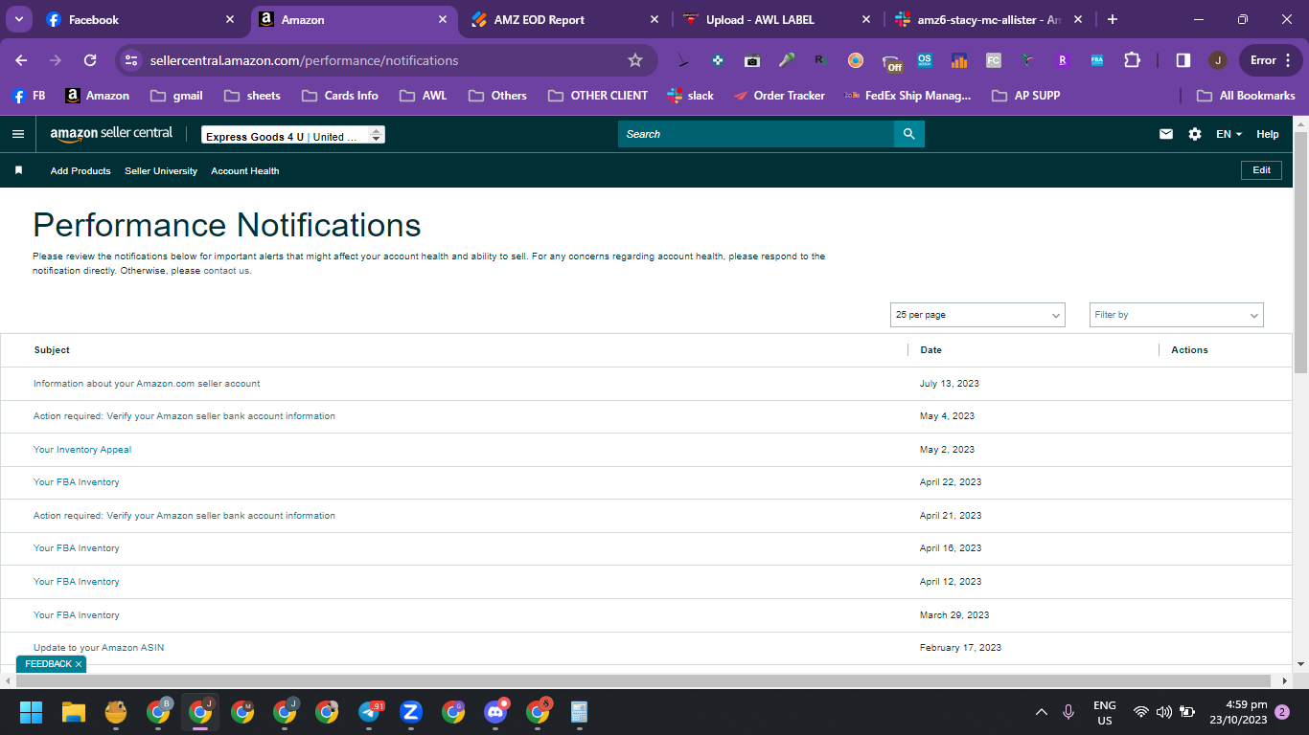Click the FC extension icon

click(994, 60)
